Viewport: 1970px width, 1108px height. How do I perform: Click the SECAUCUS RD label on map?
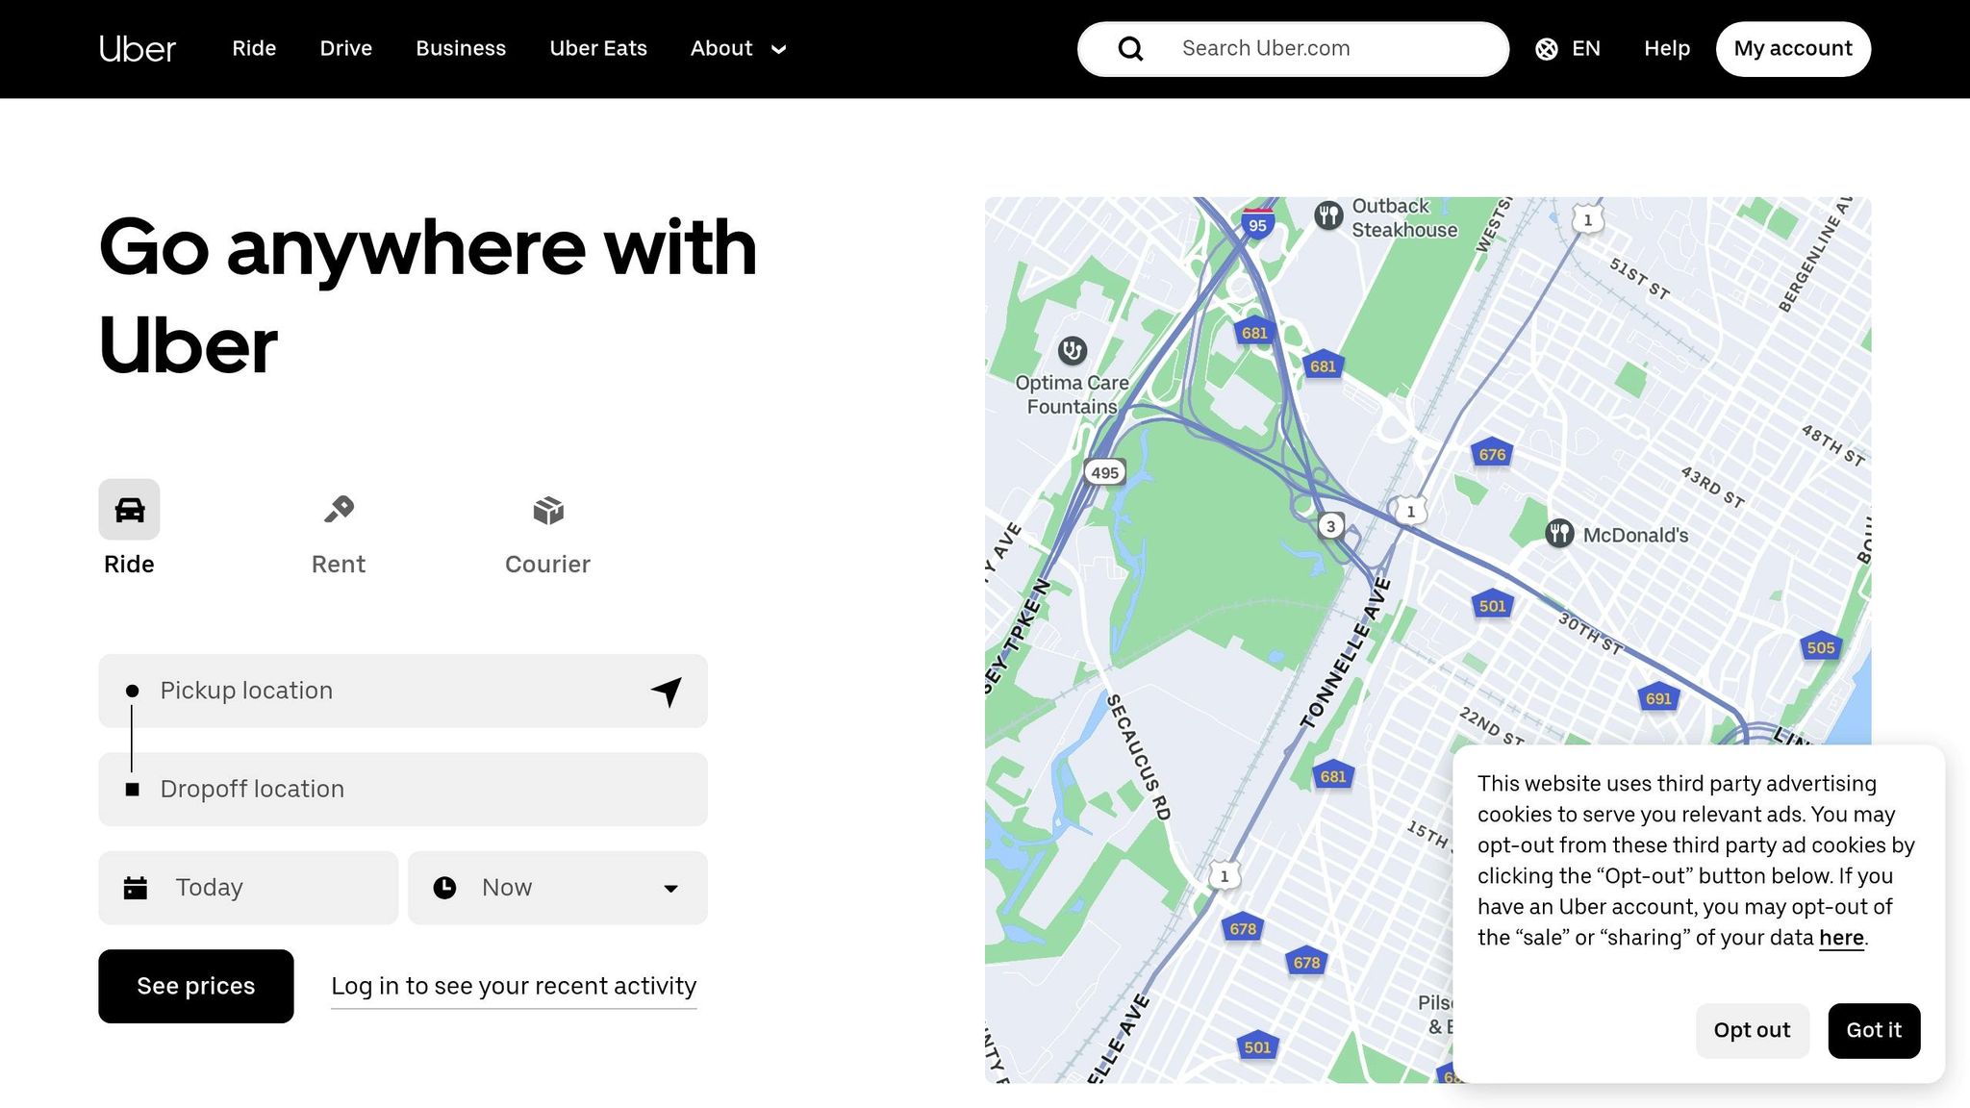[1138, 758]
